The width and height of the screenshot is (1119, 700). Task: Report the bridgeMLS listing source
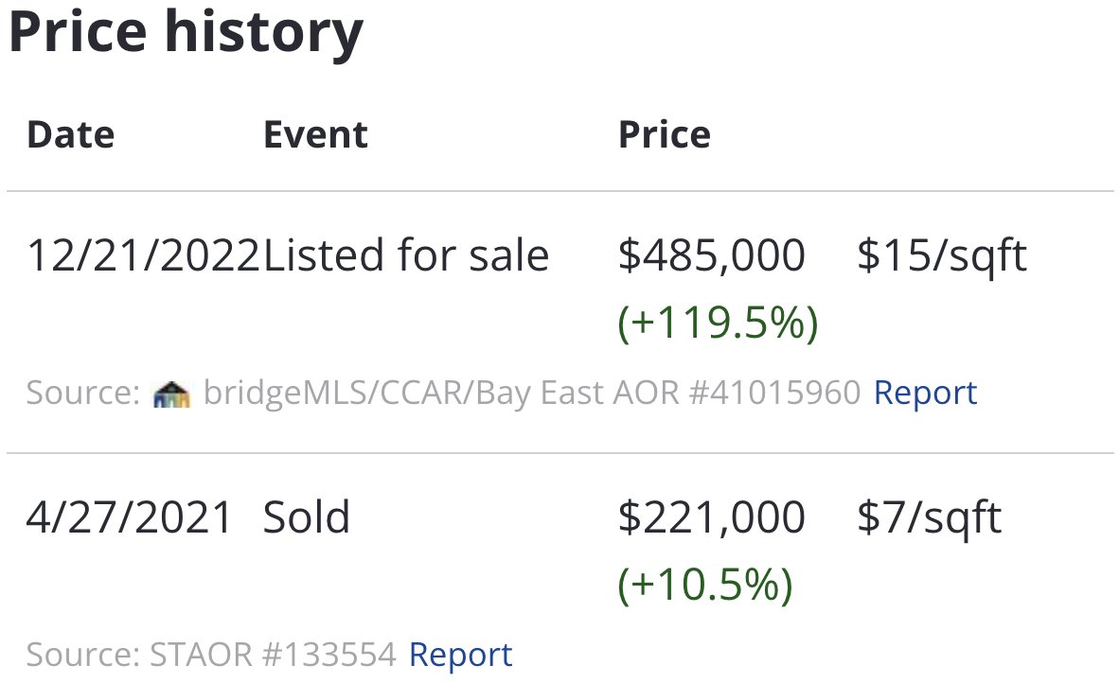[924, 393]
